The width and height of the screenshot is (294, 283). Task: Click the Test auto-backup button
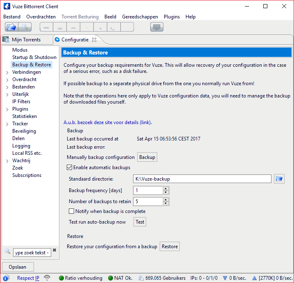[140, 222]
